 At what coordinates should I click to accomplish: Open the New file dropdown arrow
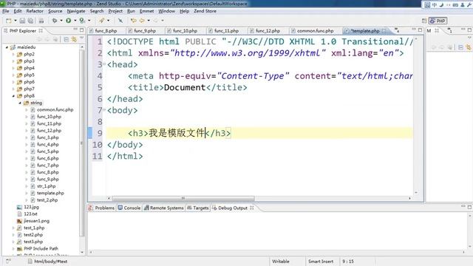(15, 21)
